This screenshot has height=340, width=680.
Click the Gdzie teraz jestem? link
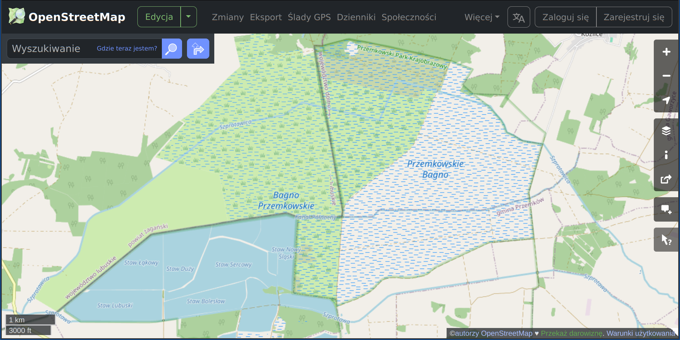(127, 48)
